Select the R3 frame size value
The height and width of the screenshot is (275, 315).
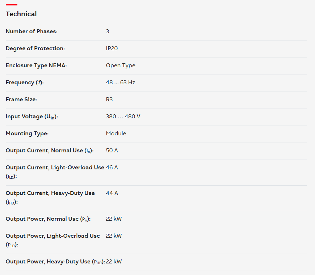109,100
